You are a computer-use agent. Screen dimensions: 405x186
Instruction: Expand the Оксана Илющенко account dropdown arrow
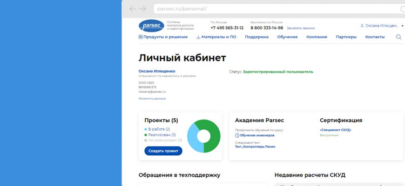point(403,26)
